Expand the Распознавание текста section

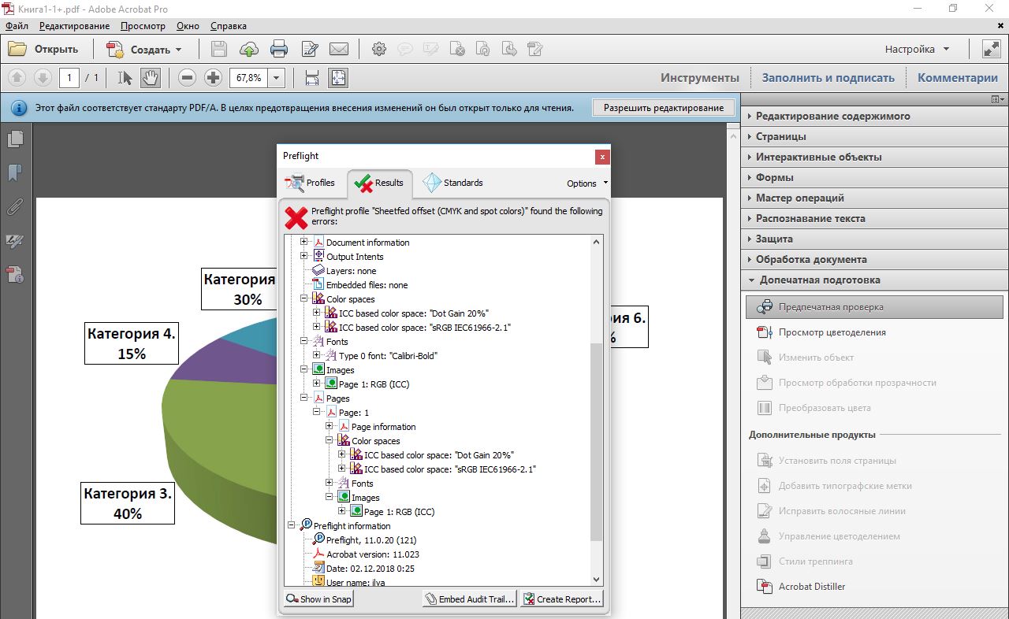[x=874, y=218]
